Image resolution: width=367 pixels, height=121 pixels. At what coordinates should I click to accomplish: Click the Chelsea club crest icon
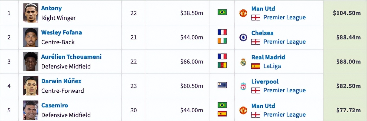pos(243,37)
